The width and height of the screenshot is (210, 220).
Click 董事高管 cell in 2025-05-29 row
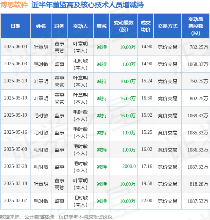coord(59,81)
